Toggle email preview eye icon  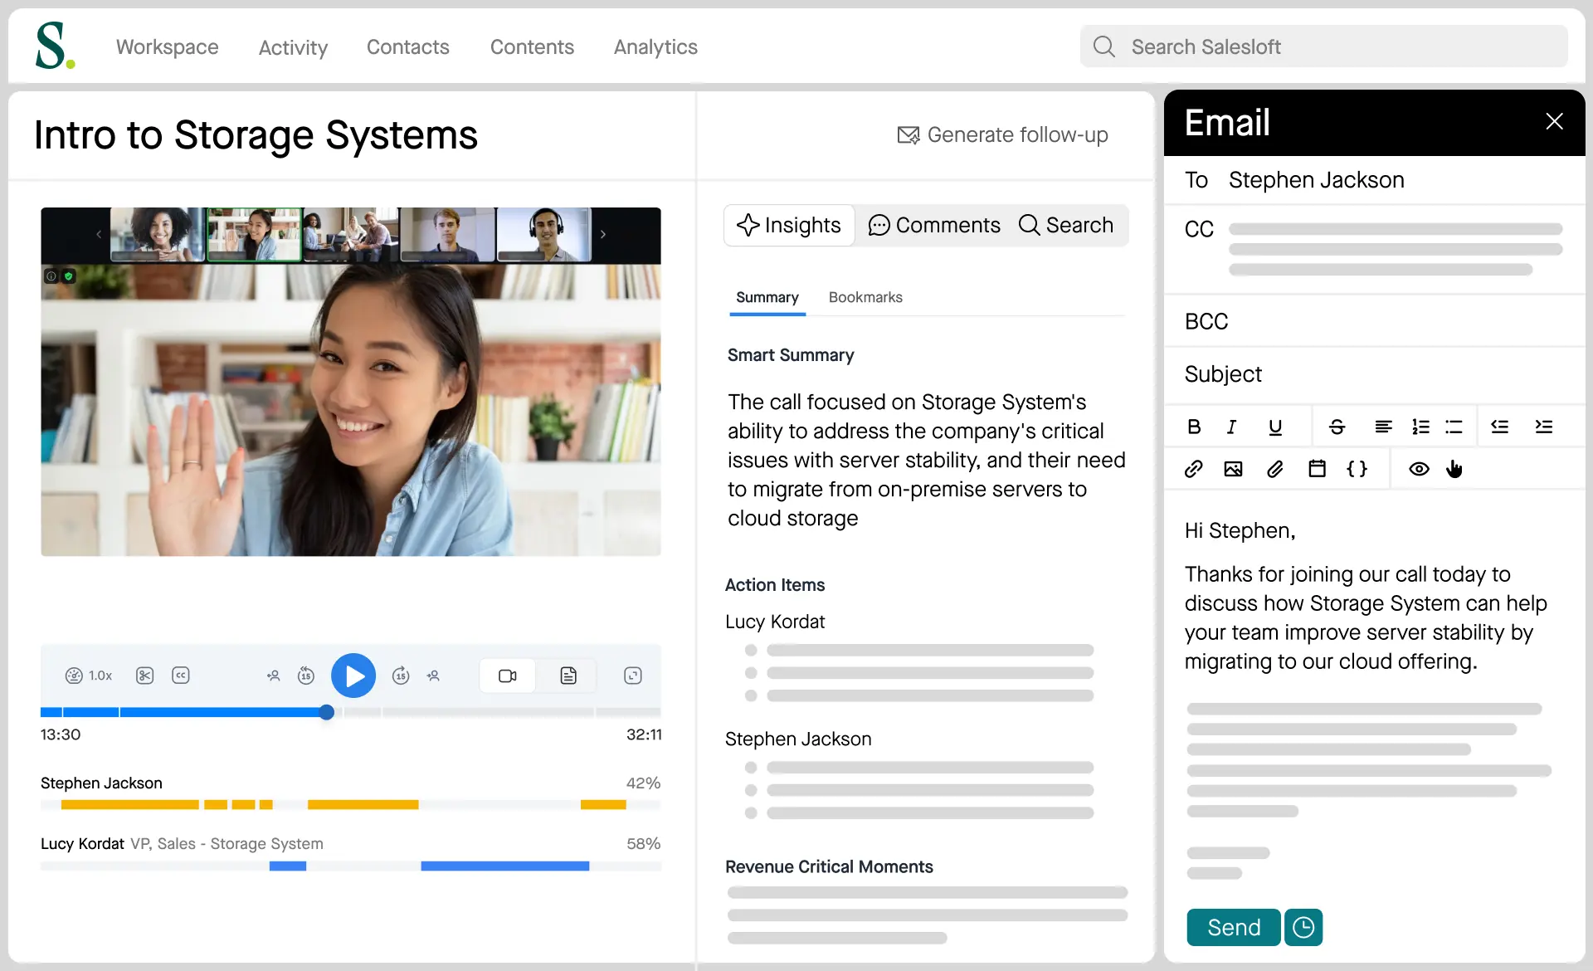pyautogui.click(x=1419, y=469)
